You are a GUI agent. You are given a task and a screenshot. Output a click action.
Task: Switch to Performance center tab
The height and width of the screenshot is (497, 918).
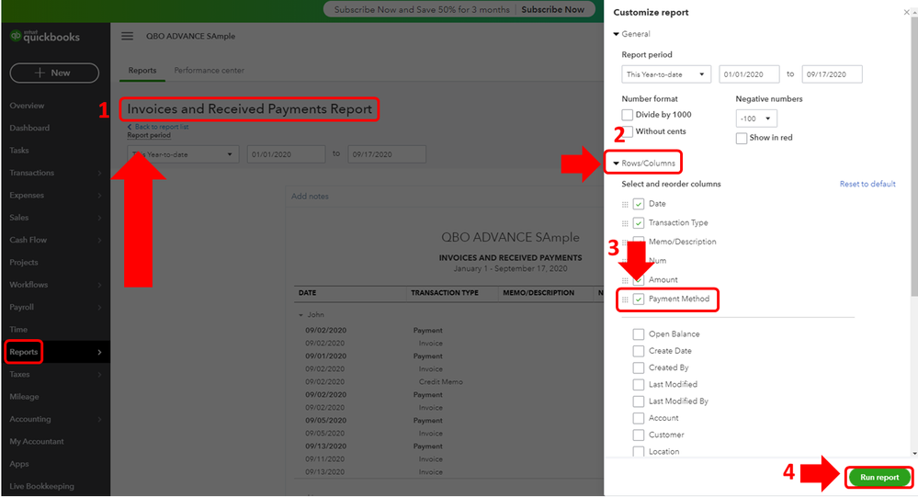(209, 70)
